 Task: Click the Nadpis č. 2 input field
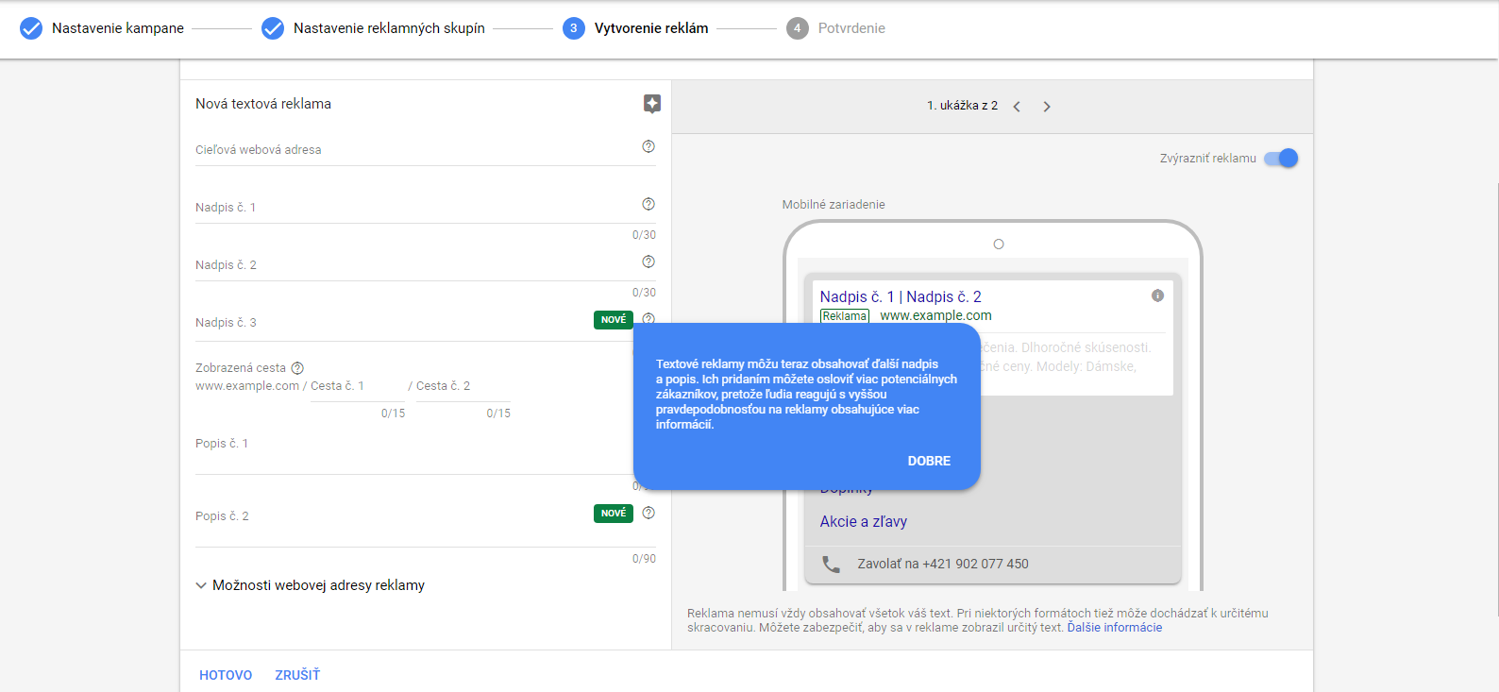(426, 265)
